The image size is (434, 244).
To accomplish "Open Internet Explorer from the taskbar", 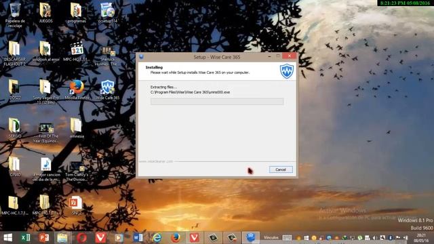I will click(x=157, y=238).
